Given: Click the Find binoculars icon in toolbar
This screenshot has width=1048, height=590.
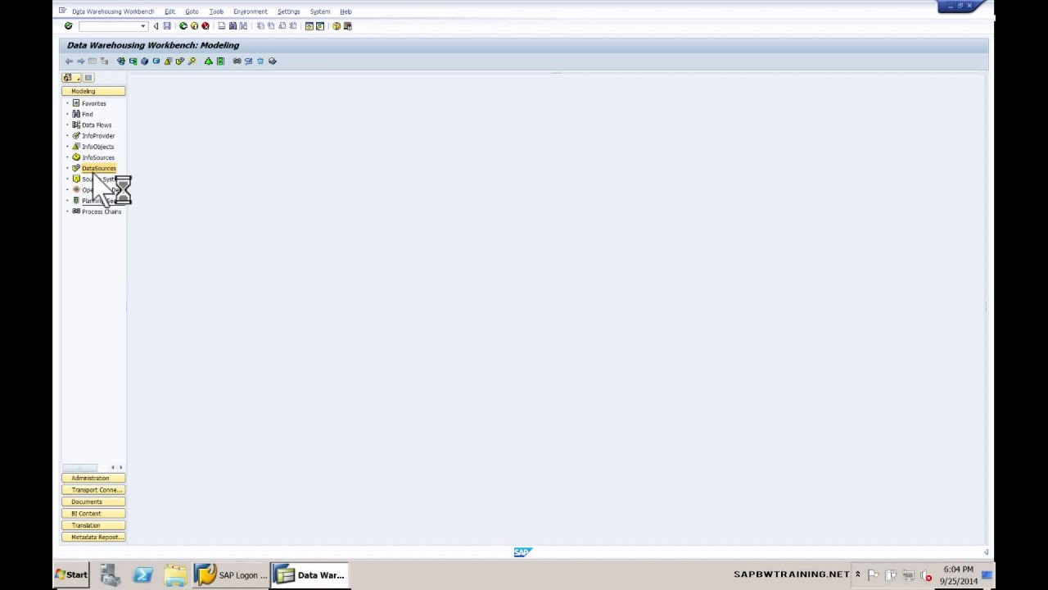Looking at the screenshot, I should [x=233, y=26].
